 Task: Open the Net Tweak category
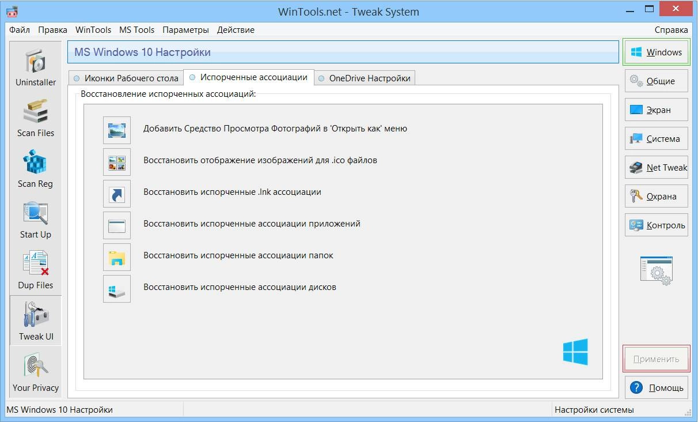click(x=657, y=168)
